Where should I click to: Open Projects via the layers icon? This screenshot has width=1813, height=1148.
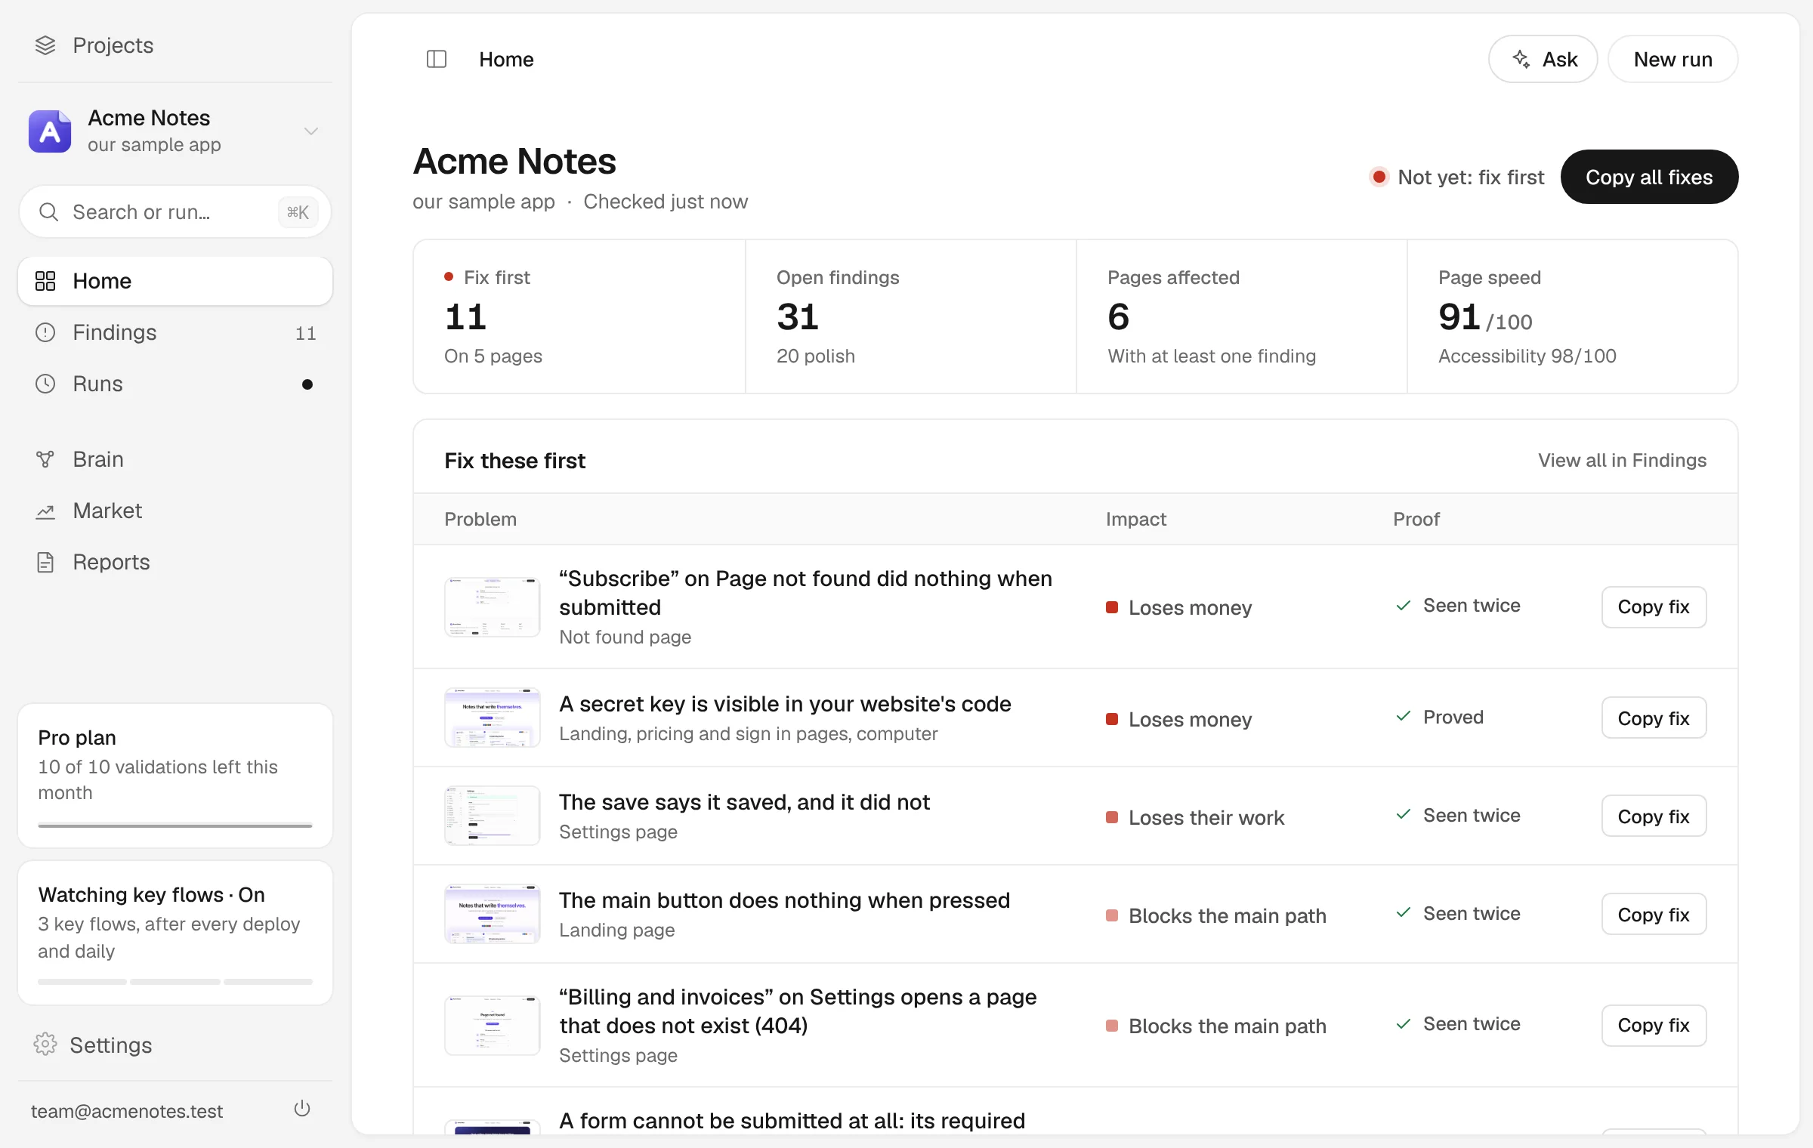(x=45, y=45)
